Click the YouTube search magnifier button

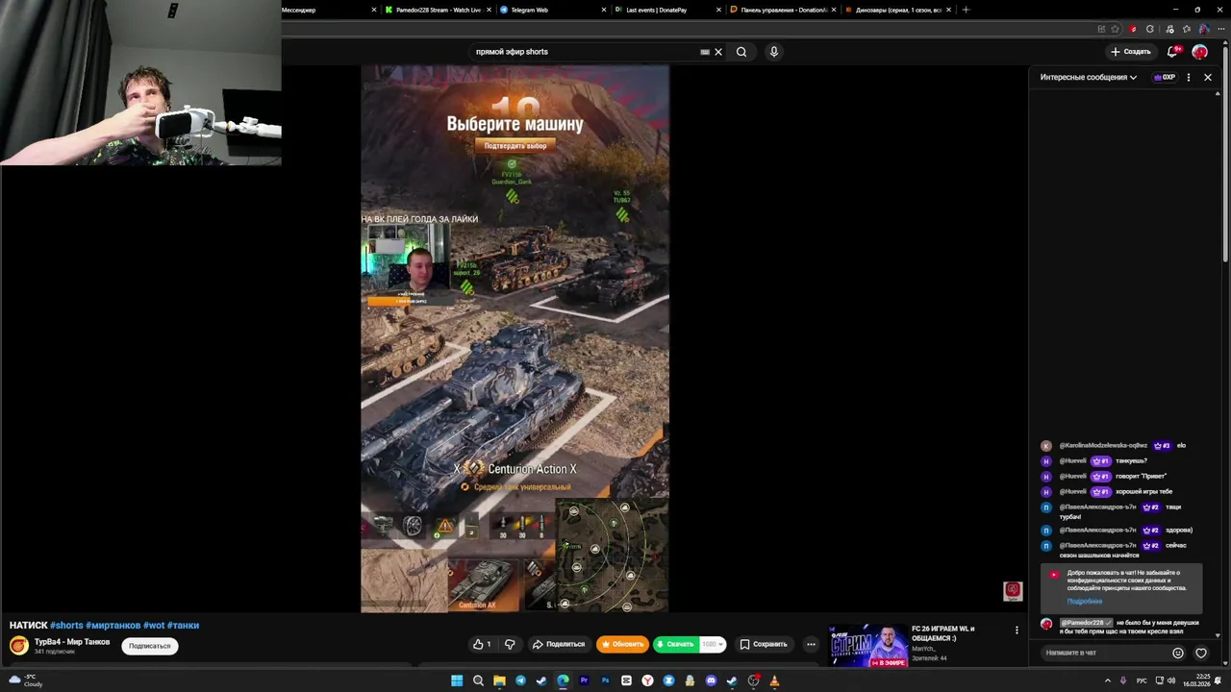(741, 52)
